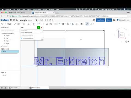This screenshot has height=98, width=131.
Task: Click the Extrude 1 feature icon
Action: pos(2,49)
